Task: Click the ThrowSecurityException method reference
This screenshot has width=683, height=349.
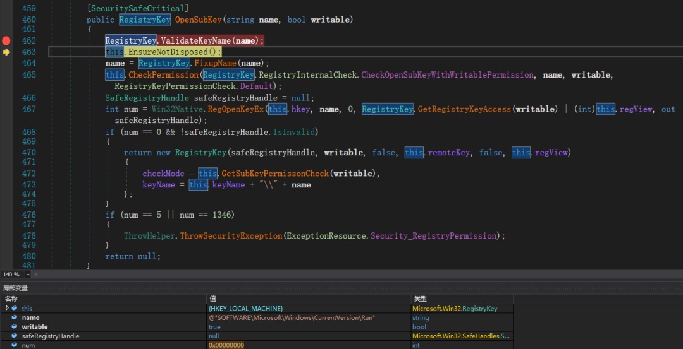Action: 231,235
